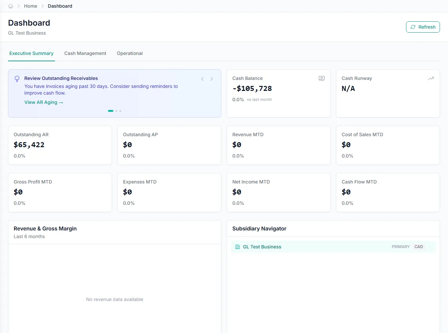
Task: Click the Revenue & Gross Margin heading
Action: tap(45, 228)
